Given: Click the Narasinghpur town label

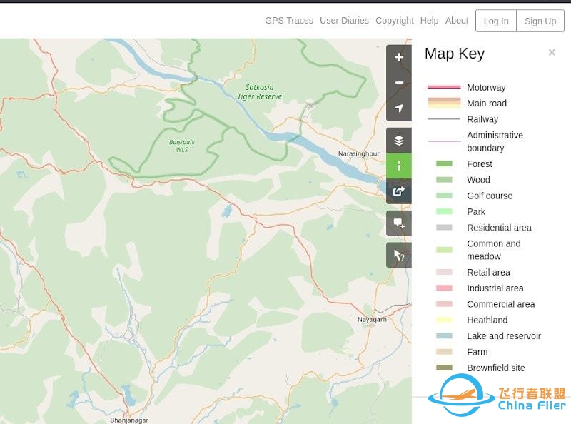Looking at the screenshot, I should click(359, 153).
